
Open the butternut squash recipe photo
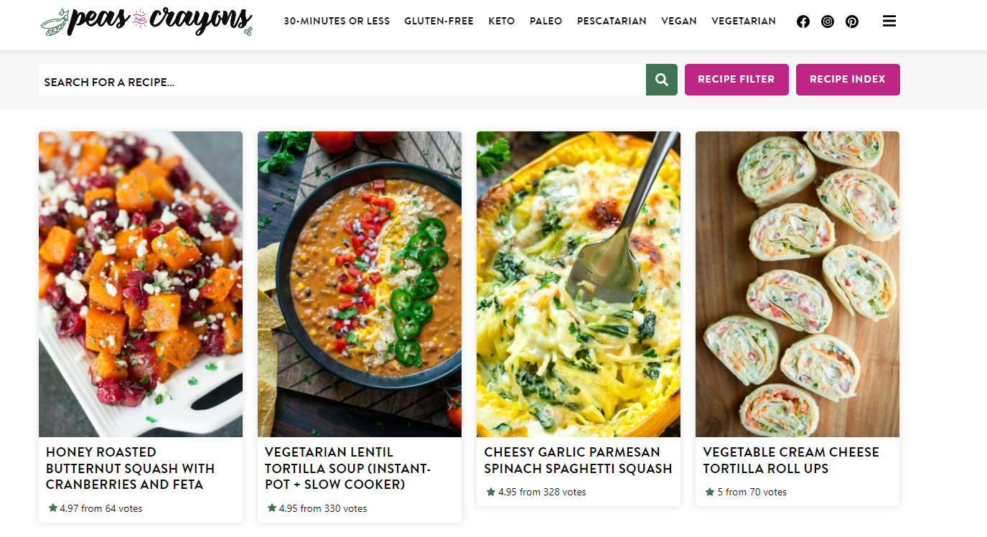(x=141, y=284)
